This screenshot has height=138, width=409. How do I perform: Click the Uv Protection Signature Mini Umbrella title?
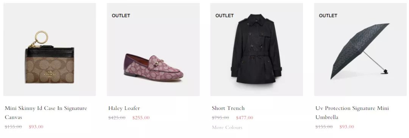[x=352, y=113]
